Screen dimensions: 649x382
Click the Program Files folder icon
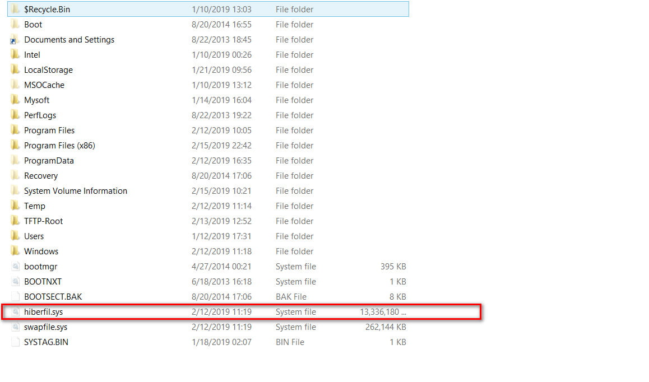(15, 131)
